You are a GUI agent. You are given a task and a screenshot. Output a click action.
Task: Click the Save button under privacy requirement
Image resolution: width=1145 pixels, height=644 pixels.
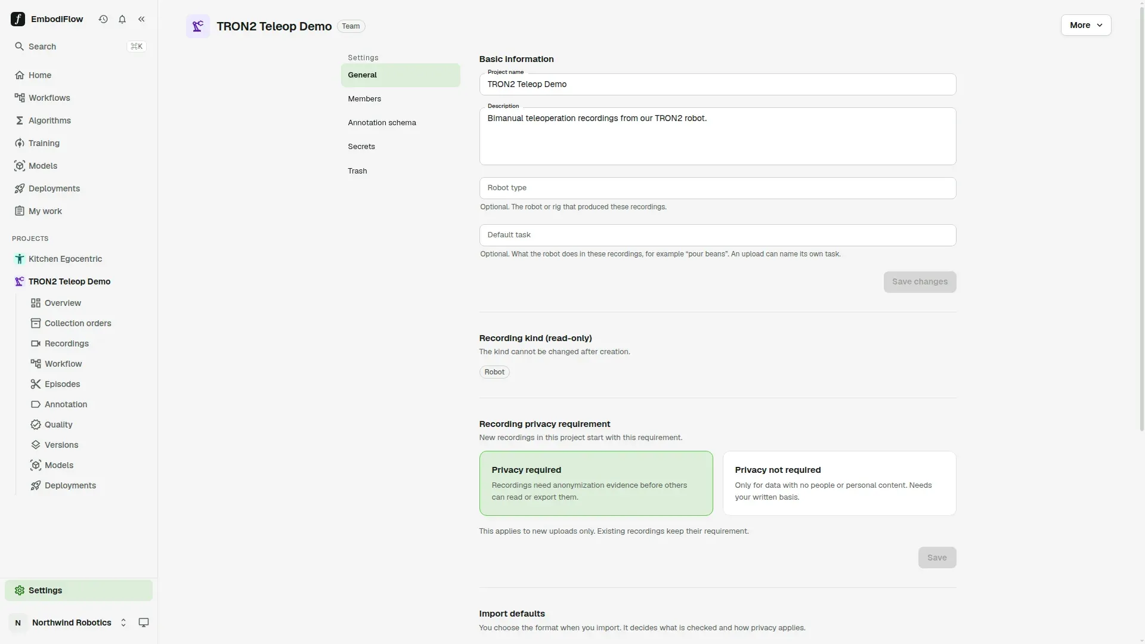pyautogui.click(x=937, y=558)
